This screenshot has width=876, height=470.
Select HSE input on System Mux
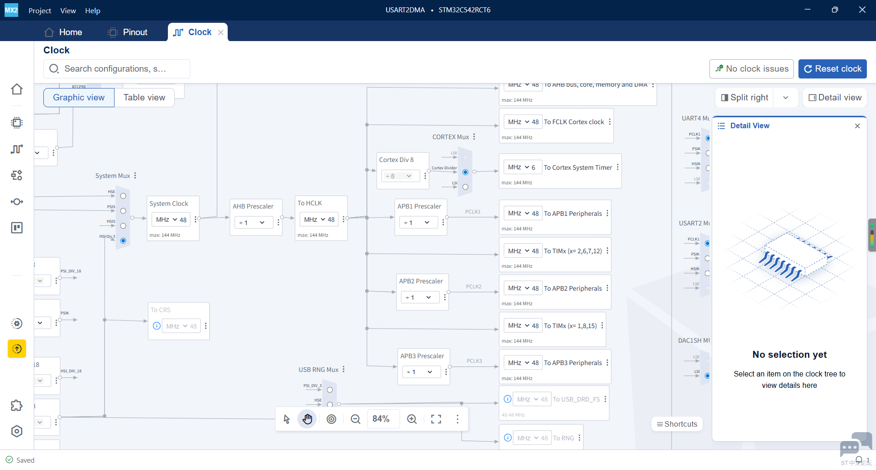point(123,196)
